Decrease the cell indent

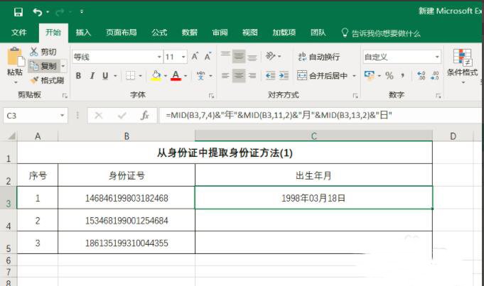tap(270, 75)
